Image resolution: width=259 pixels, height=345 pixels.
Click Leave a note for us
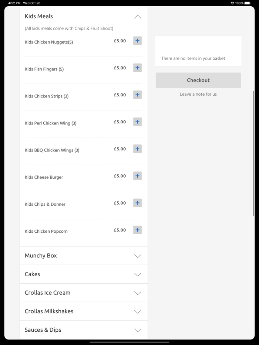198,94
